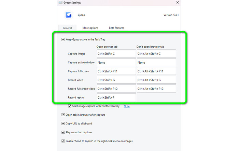Select Capture fullscreen Ctrl+Alt+Shift+F11 field
Screen dimensions: 239x151
[x=156, y=71]
